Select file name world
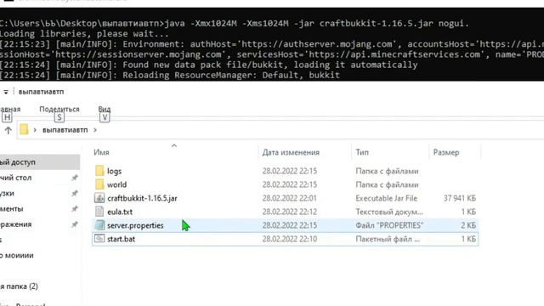The height and width of the screenshot is (306, 544). (x=117, y=184)
